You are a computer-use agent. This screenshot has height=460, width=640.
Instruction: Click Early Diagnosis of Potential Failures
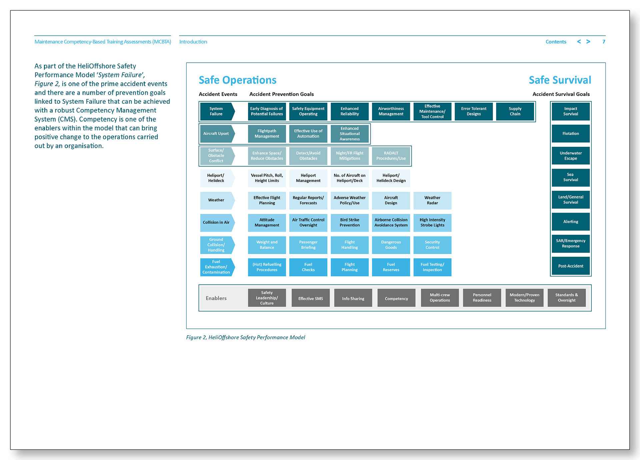tap(267, 111)
